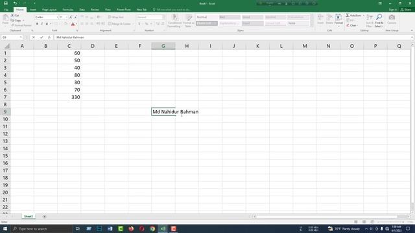Toggle Italic formatting
This screenshot has width=415, height=233.
[x=41, y=24]
